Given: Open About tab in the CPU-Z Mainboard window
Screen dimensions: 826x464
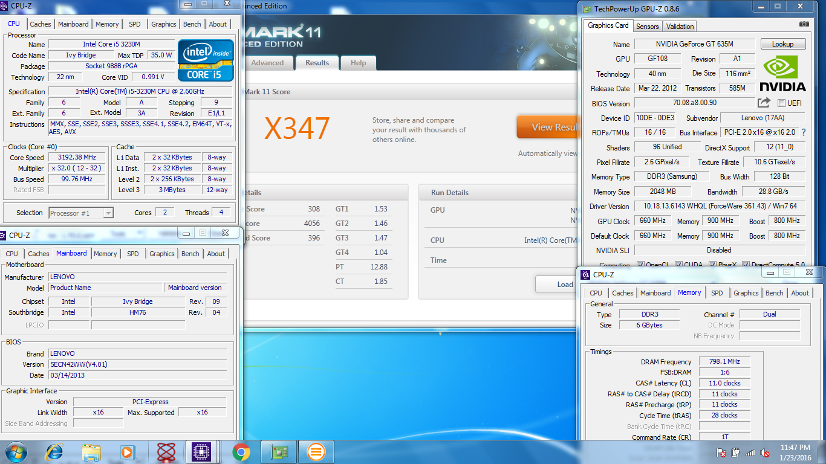Looking at the screenshot, I should (x=216, y=254).
